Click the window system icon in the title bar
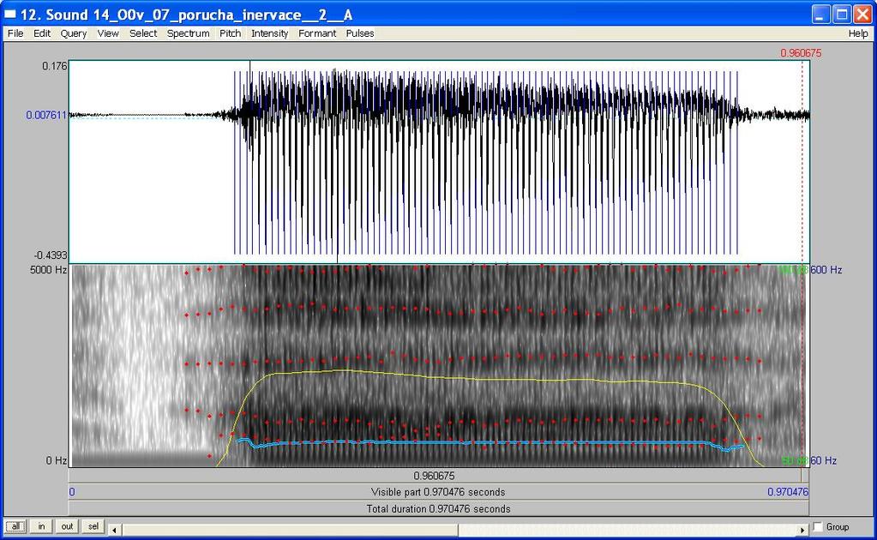Screen dimensions: 877x540 pyautogui.click(x=10, y=14)
